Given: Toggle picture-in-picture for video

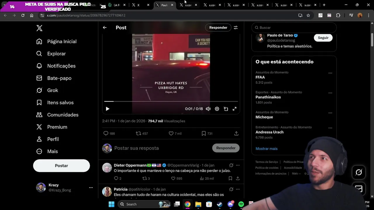Looking at the screenshot, I should [226, 109].
